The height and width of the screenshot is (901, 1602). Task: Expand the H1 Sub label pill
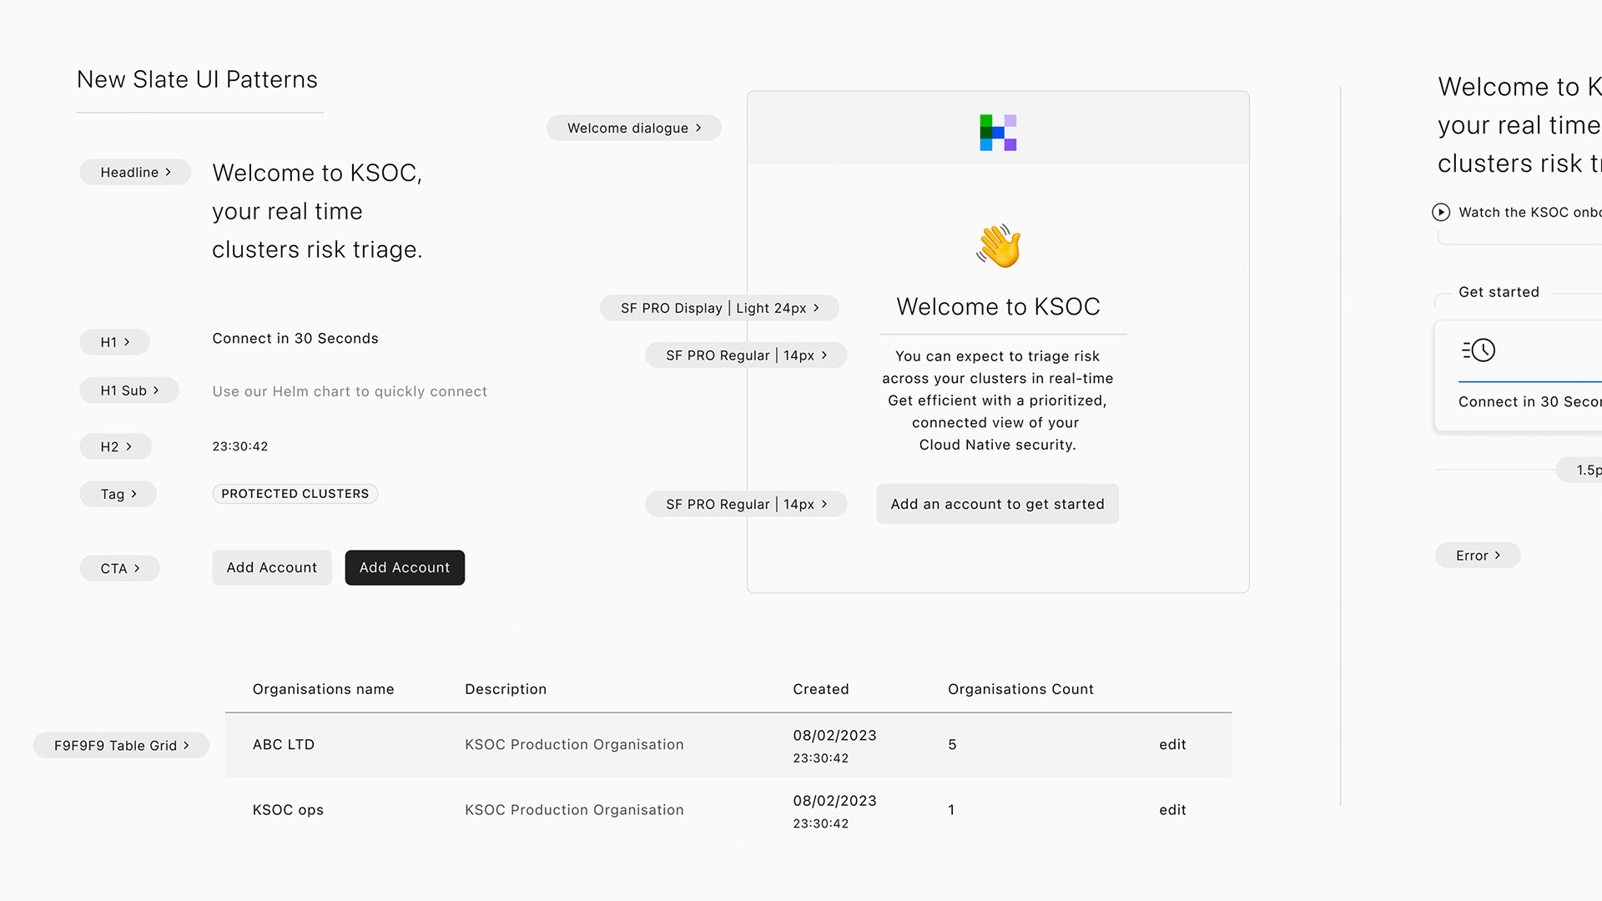coord(129,390)
